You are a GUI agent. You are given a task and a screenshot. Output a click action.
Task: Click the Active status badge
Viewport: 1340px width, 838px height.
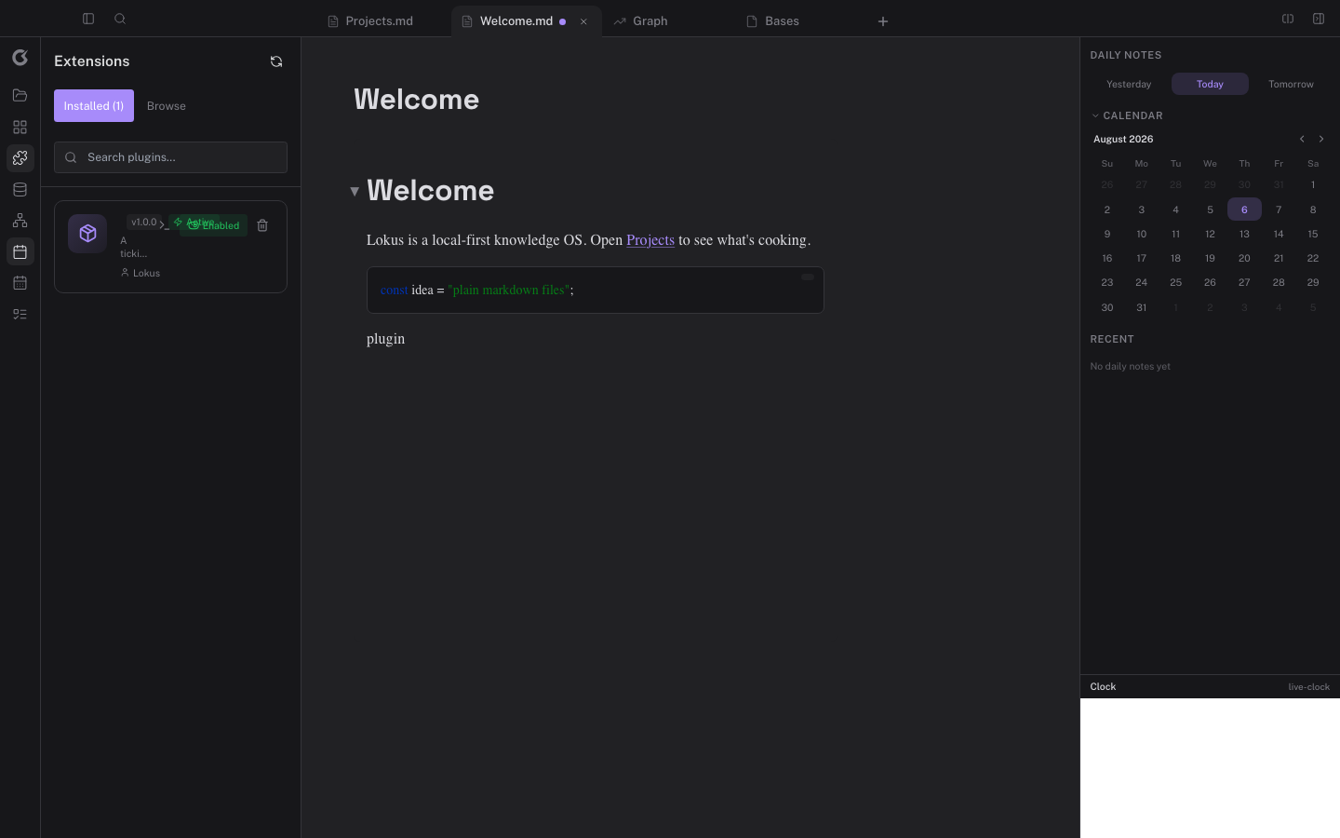[194, 223]
